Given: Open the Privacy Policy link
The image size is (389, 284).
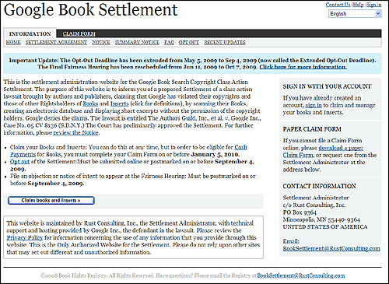Looking at the screenshot, I should click(25, 237).
